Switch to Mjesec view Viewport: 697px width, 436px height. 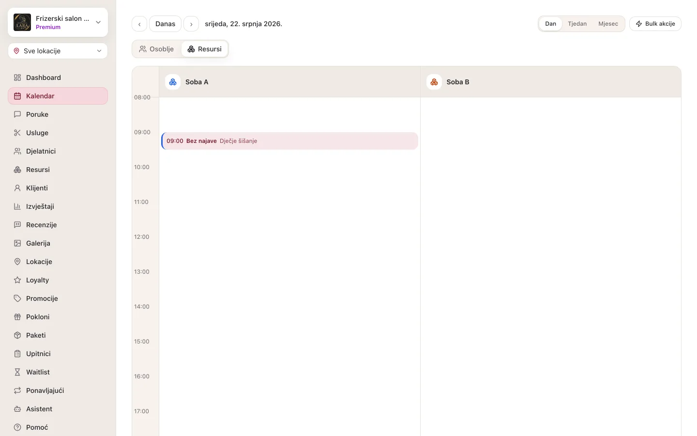click(608, 24)
